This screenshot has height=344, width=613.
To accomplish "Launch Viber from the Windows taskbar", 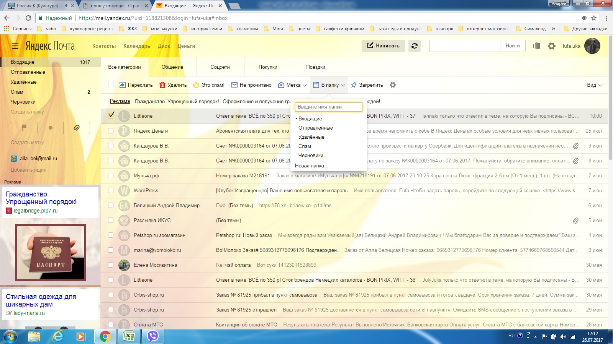I will [153, 336].
